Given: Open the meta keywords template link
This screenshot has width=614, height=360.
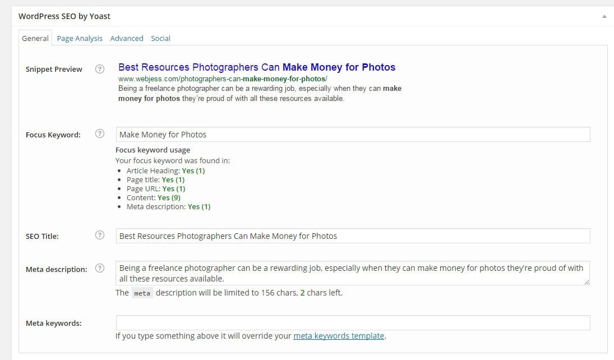Looking at the screenshot, I should [339, 336].
